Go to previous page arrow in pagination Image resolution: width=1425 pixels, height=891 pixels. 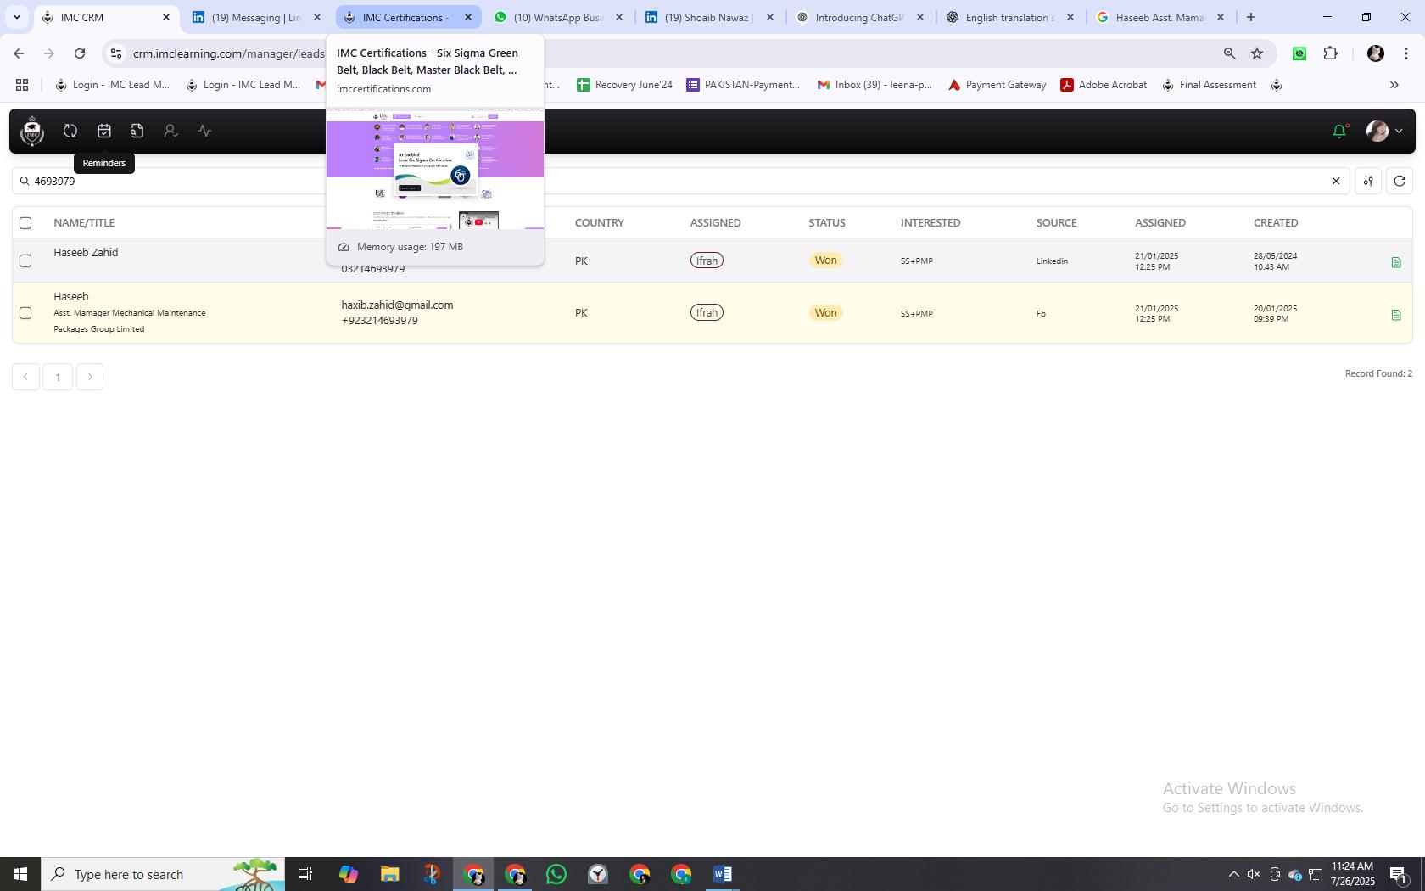25,377
